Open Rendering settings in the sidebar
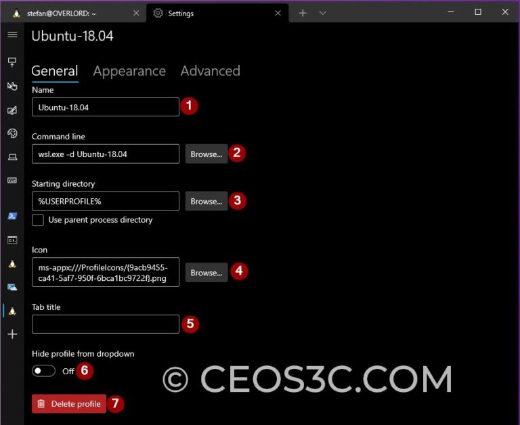The height and width of the screenshot is (425, 520). 12,157
